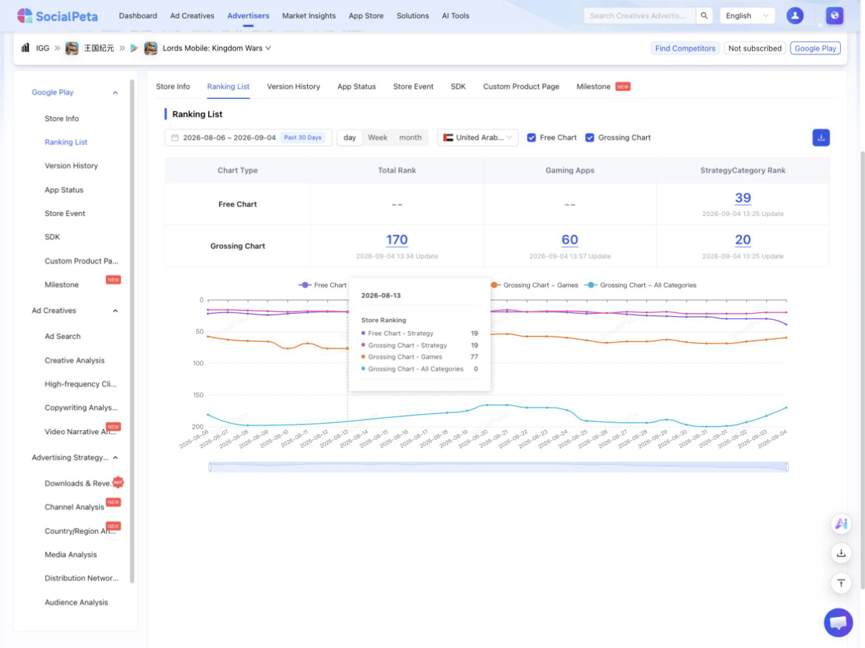
Task: Expand the Lords Mobile: Kingdom Wars app selector
Action: (x=217, y=48)
